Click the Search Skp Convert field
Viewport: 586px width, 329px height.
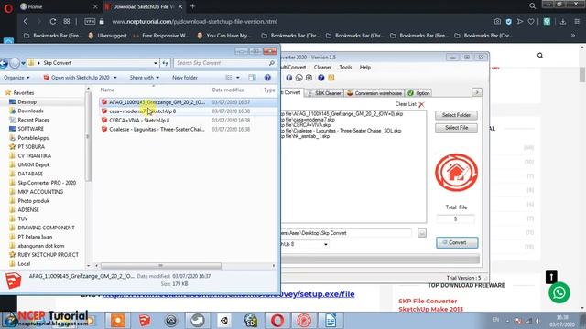click(224, 63)
